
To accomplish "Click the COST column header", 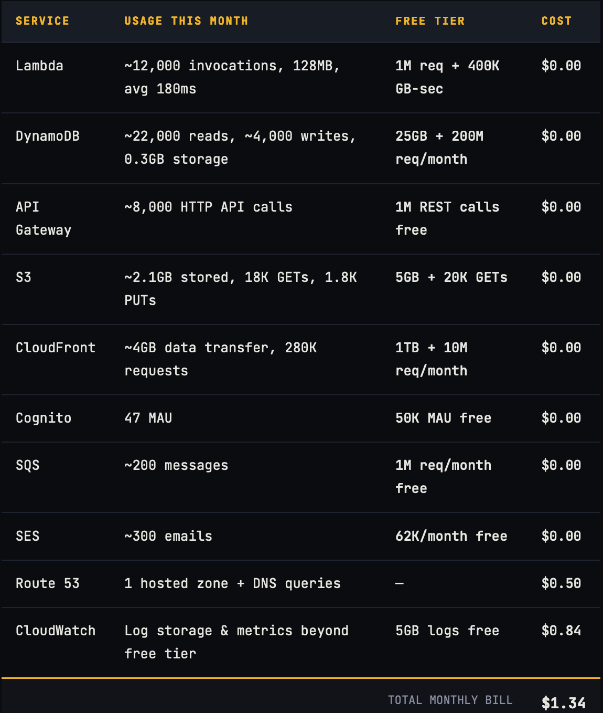I will [556, 21].
